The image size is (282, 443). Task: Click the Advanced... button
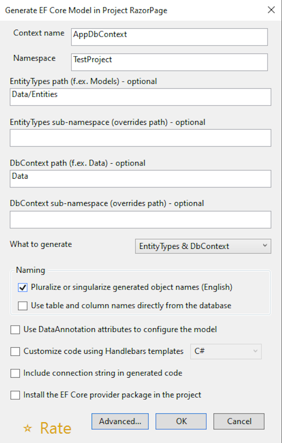[120, 421]
